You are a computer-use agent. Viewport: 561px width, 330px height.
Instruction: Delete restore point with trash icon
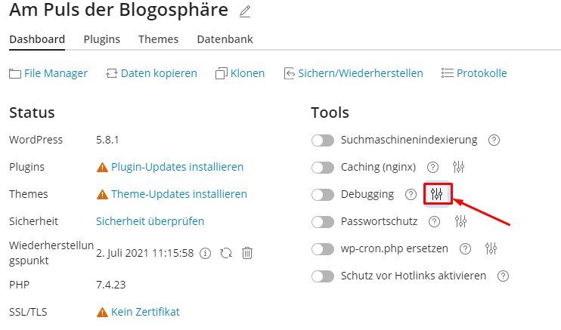[x=247, y=253]
